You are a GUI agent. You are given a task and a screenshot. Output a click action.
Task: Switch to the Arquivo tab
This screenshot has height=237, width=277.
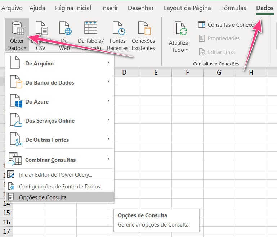[12, 8]
